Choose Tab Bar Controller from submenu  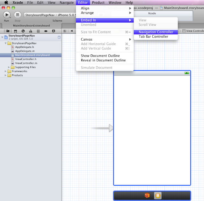(156, 37)
